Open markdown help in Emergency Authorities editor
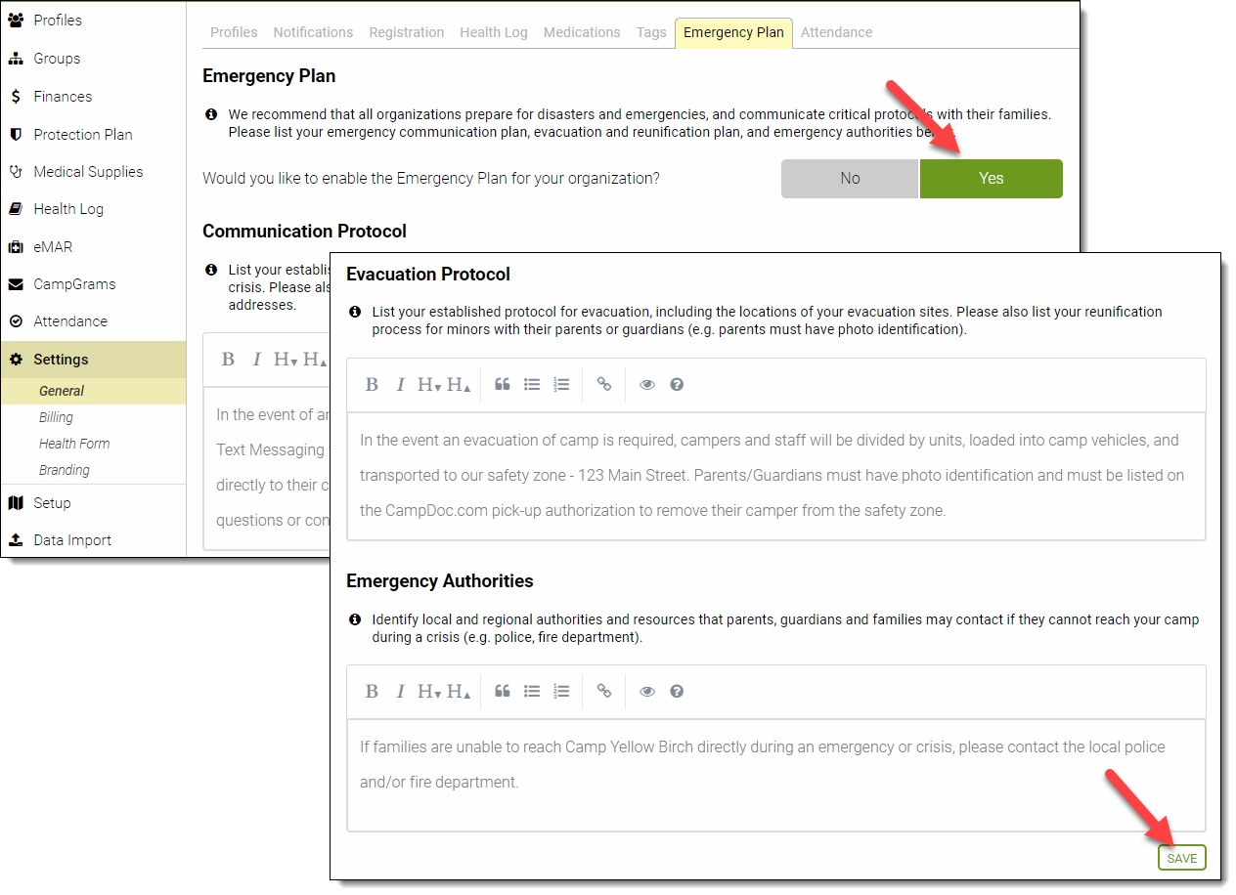The height and width of the screenshot is (895, 1236). pyautogui.click(x=677, y=692)
